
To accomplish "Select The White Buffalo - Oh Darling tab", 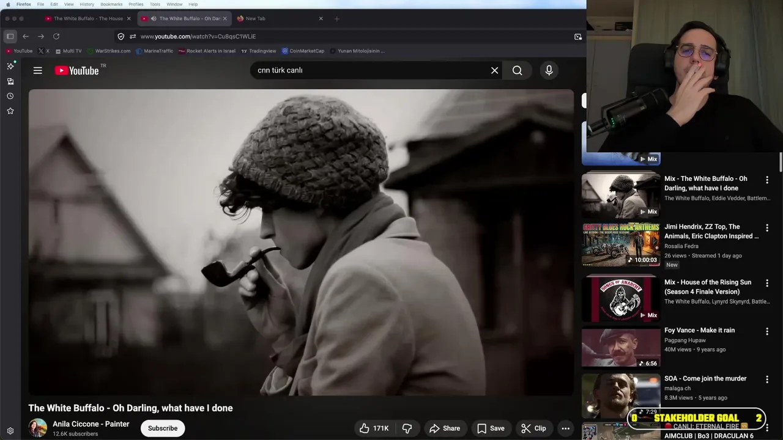I will pyautogui.click(x=185, y=18).
